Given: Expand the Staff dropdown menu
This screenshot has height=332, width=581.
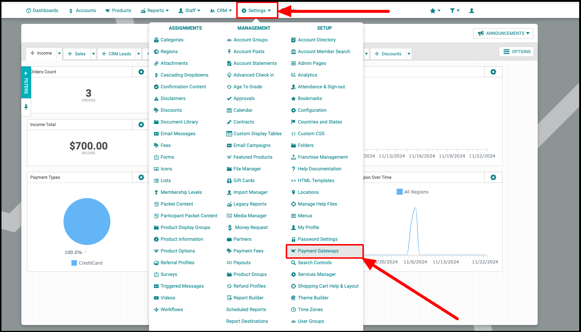Looking at the screenshot, I should coord(189,11).
